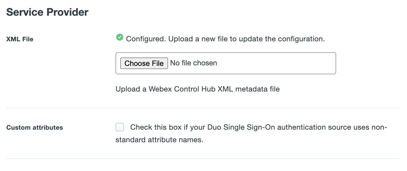The image size is (407, 171).
Task: Click the 'Configured. Upload a new file' message
Action: (226, 39)
